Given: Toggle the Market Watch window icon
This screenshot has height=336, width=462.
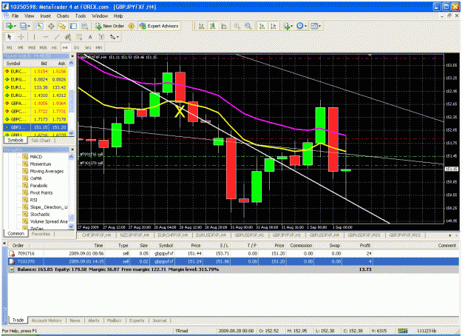Looking at the screenshot, I should [x=39, y=26].
